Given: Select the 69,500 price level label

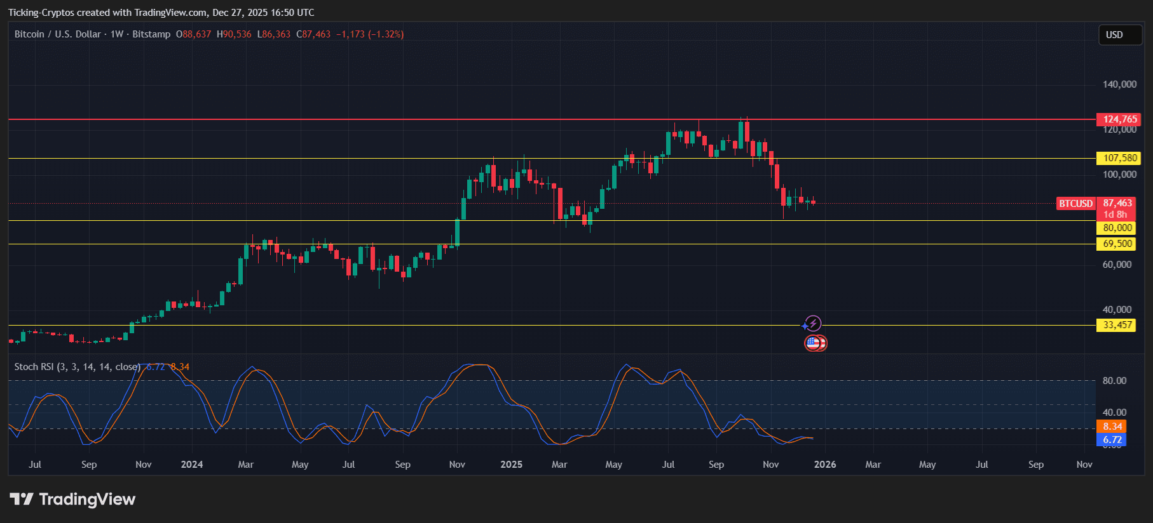Looking at the screenshot, I should [1117, 244].
